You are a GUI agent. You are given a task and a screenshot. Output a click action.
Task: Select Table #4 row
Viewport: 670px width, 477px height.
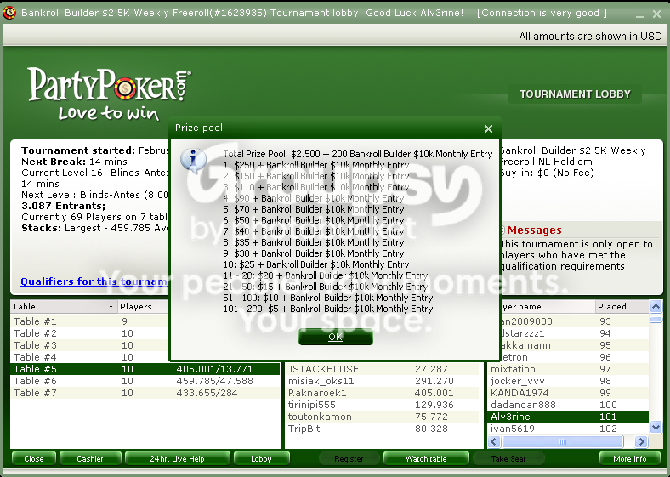(90, 357)
